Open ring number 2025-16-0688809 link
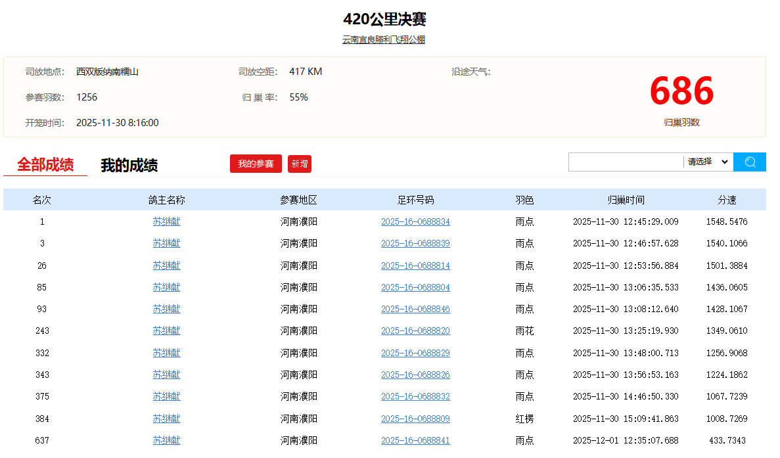Viewport: 780px width, 458px height. pos(415,419)
